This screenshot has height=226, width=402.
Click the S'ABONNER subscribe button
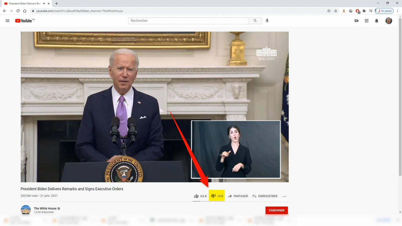pyautogui.click(x=276, y=210)
